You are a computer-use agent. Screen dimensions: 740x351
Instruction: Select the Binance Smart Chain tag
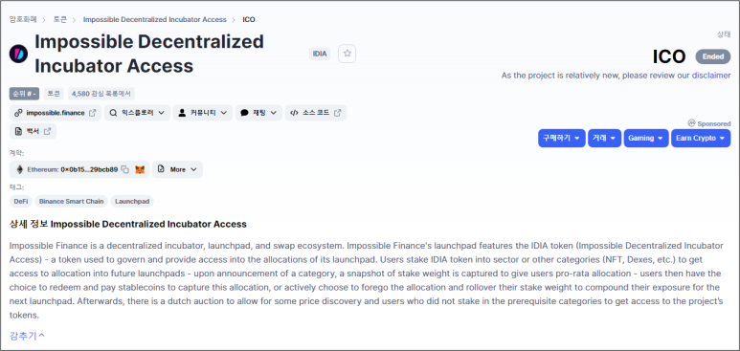click(x=71, y=202)
